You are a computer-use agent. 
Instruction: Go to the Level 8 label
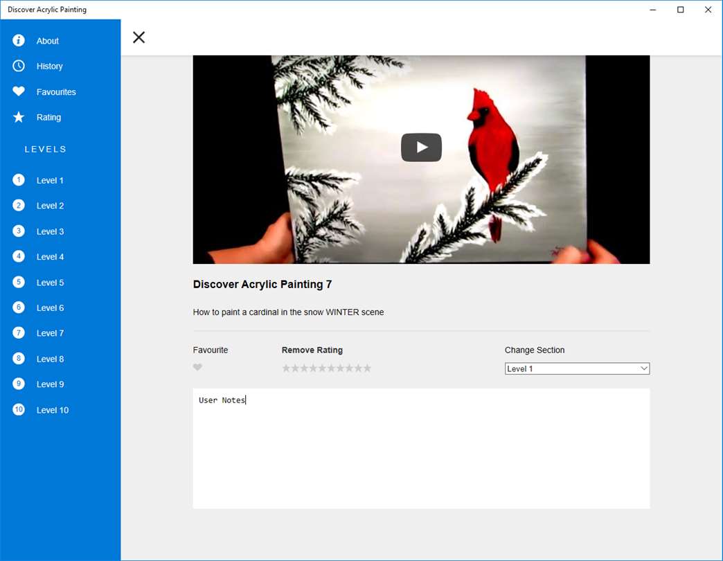51,359
